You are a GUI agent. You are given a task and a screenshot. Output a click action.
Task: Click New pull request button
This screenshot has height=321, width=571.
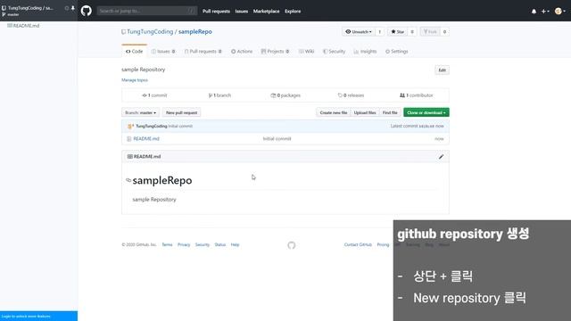[x=181, y=113]
